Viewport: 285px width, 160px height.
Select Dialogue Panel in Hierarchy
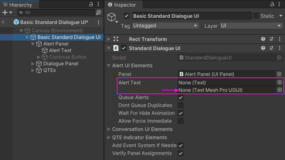click(x=61, y=64)
